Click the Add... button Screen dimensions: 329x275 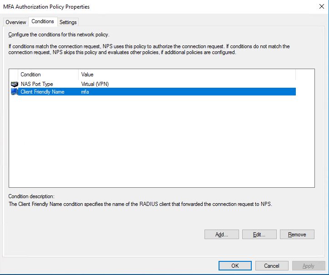(x=222, y=234)
